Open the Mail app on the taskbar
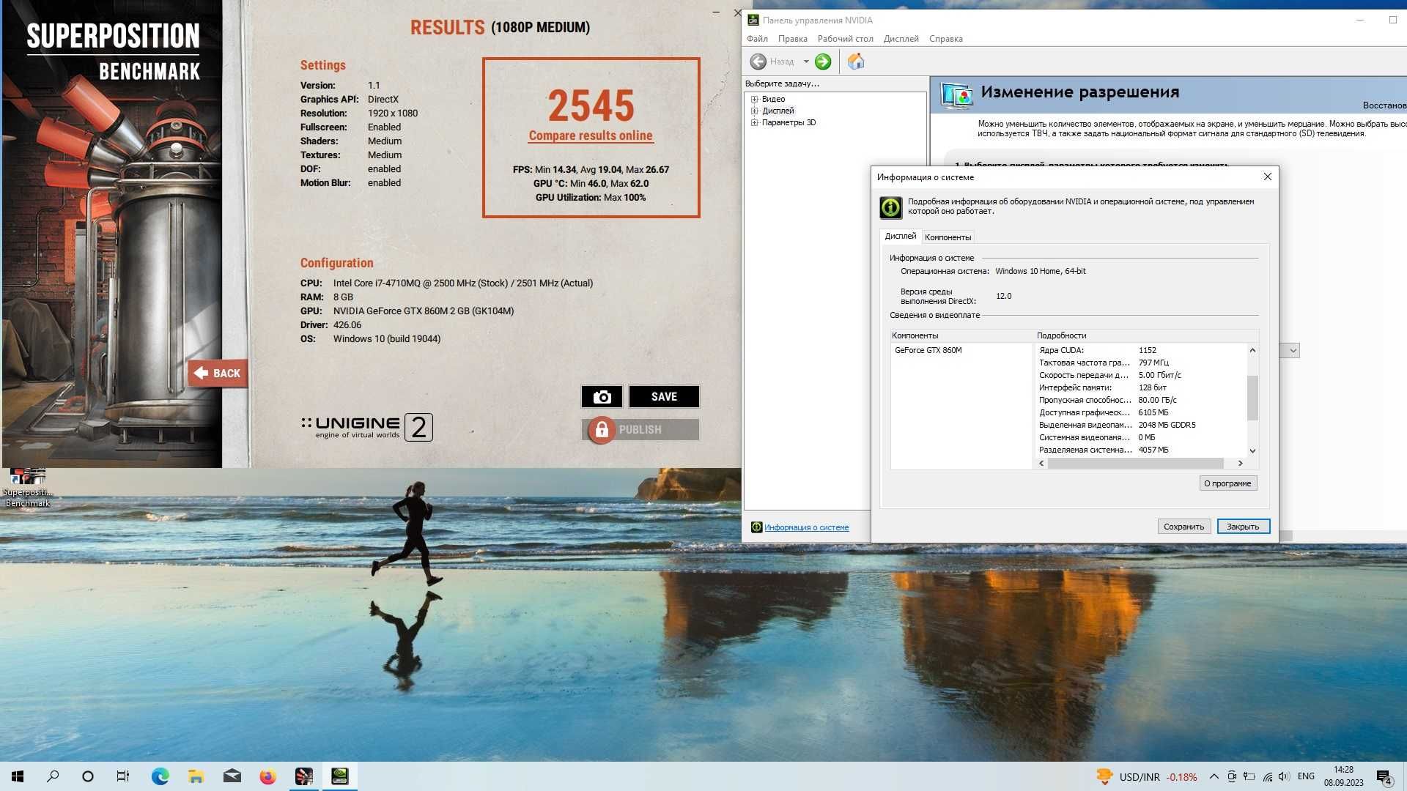This screenshot has width=1407, height=791. [232, 776]
